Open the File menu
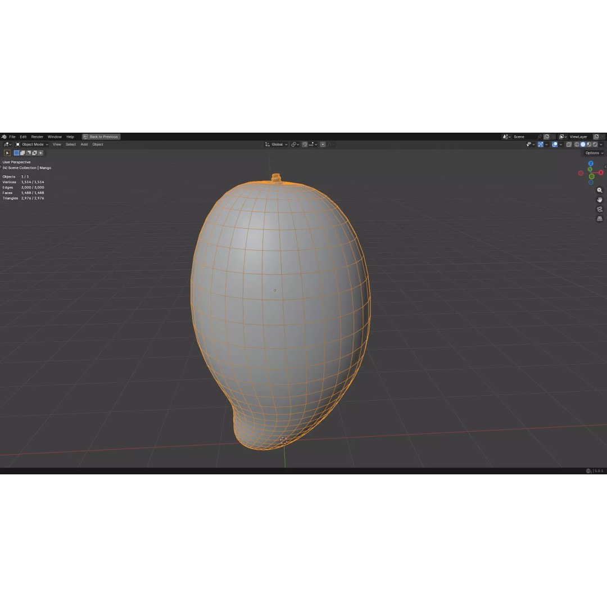This screenshot has height=607, width=607. (x=12, y=137)
